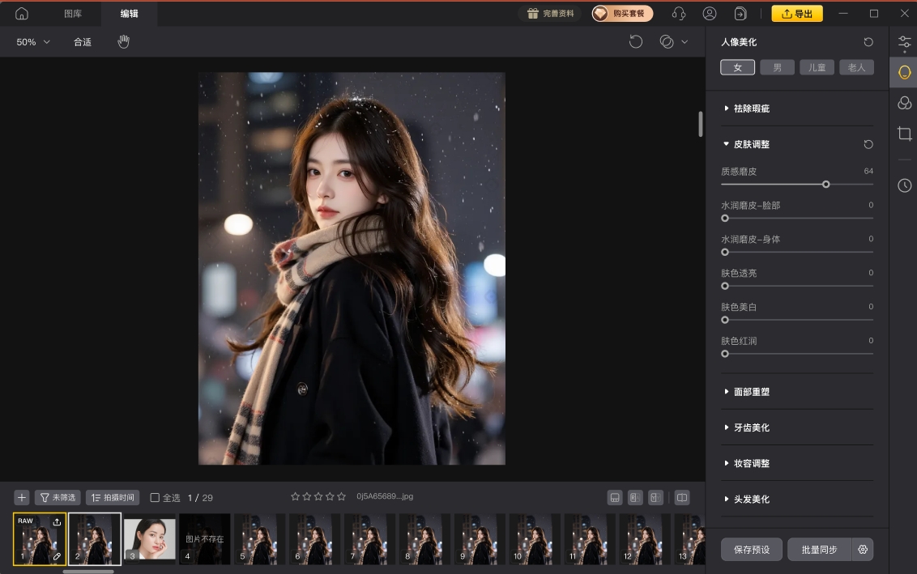This screenshot has height=574, width=917.
Task: Select the 男 portrait type
Action: [x=777, y=67]
